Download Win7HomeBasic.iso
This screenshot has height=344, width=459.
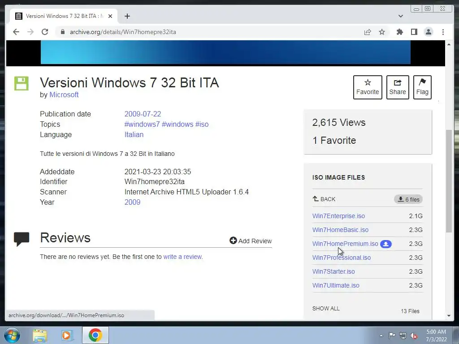[x=340, y=230]
